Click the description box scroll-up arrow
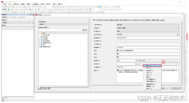 [x=179, y=71]
